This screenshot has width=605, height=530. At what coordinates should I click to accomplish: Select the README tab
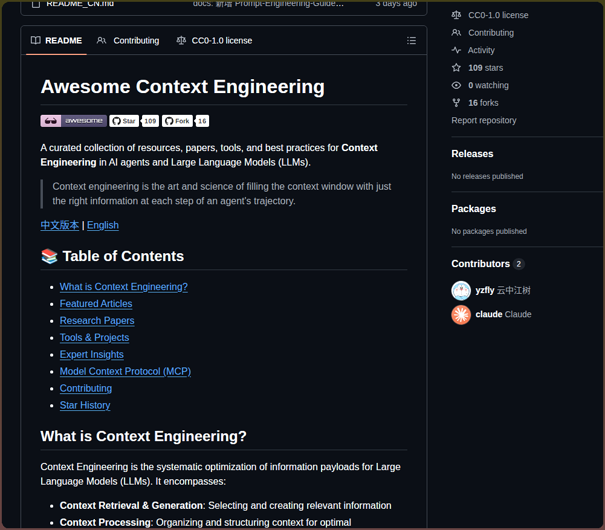56,40
